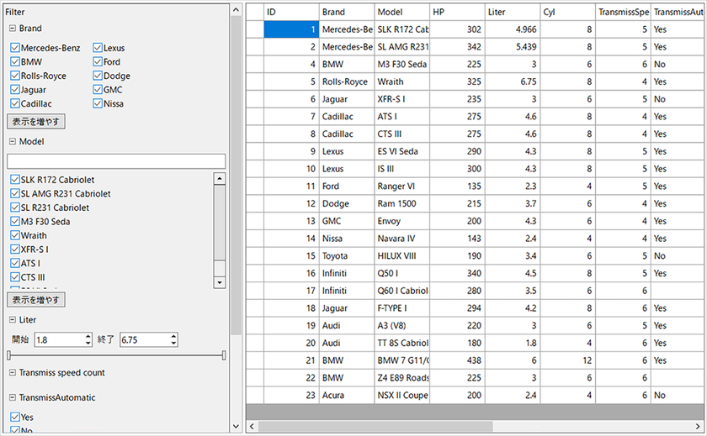Click the NSX II Coupe model cell
This screenshot has width=707, height=436.
[x=401, y=396]
